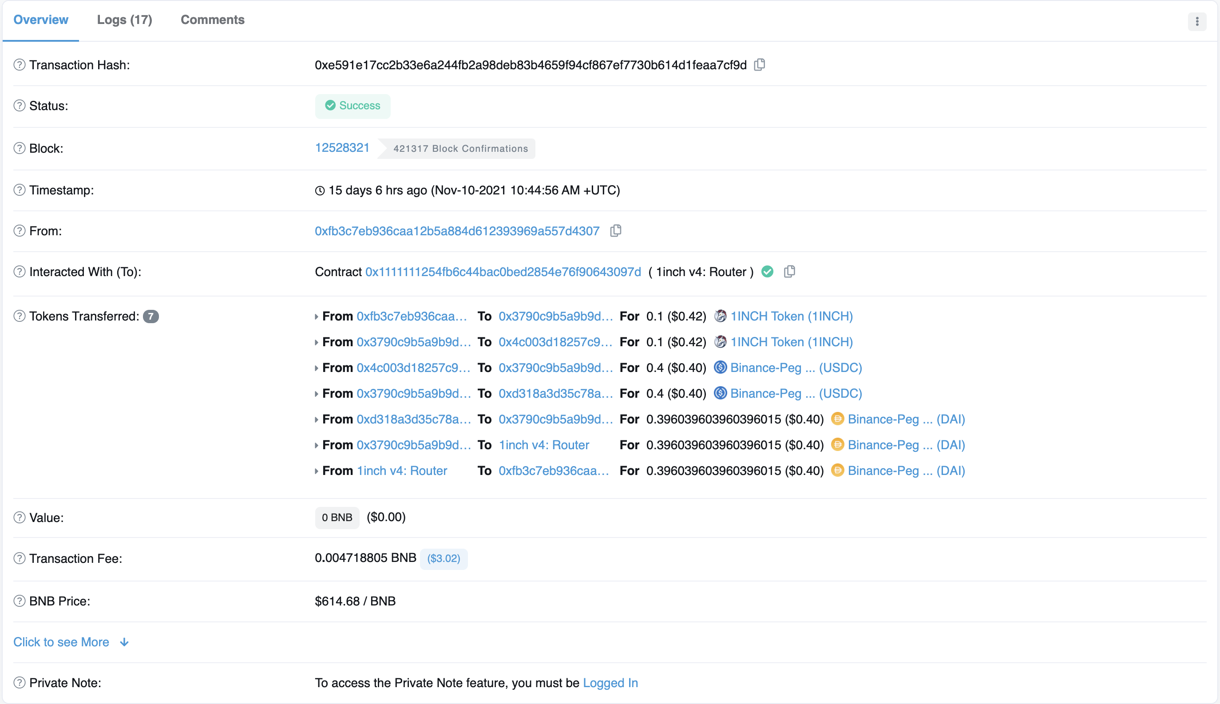Click help icon beside Interacted With (To)
This screenshot has width=1220, height=704.
click(20, 272)
